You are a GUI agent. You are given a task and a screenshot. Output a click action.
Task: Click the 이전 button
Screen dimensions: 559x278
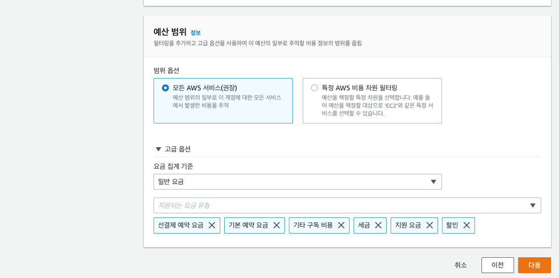click(498, 265)
